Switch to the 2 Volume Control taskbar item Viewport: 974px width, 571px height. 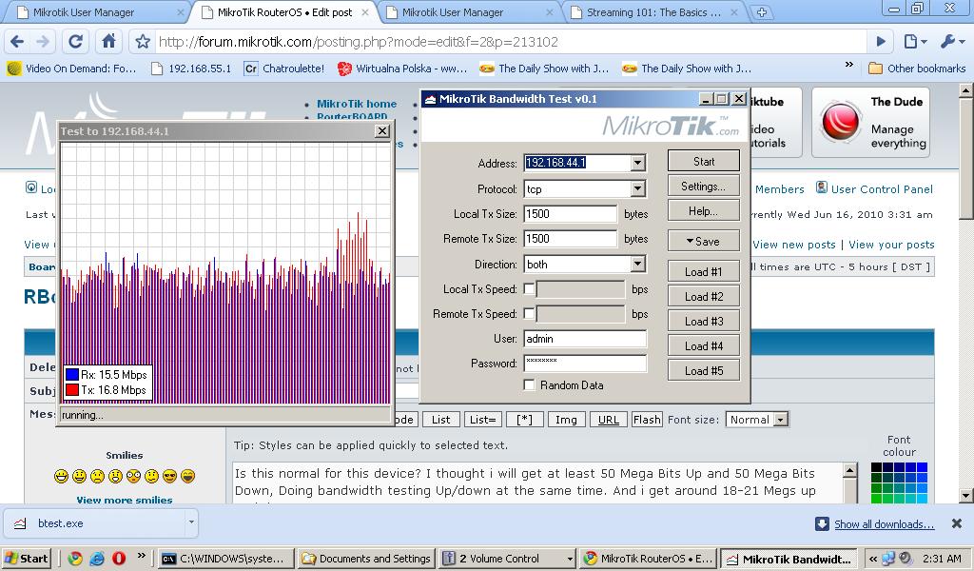click(x=508, y=558)
